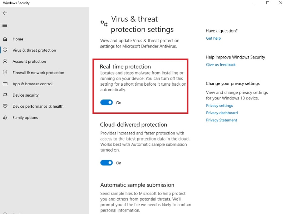Click the back arrow icon
Image resolution: width=286 pixels, height=214 pixels.
click(x=5, y=13)
